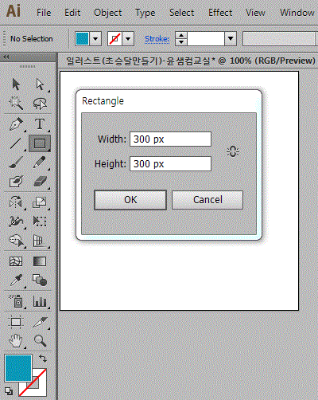Activate the Column Graph tool
This screenshot has height=400, width=318.
(x=40, y=301)
